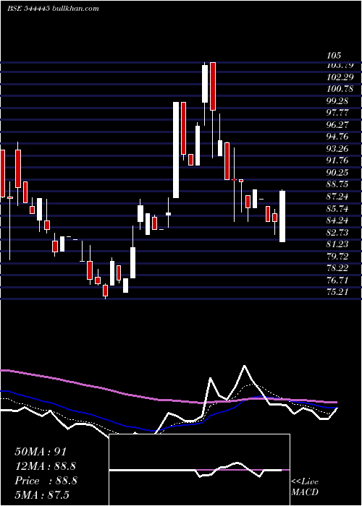Click the 81.23 price level label
This screenshot has width=362, height=506.
click(x=337, y=244)
